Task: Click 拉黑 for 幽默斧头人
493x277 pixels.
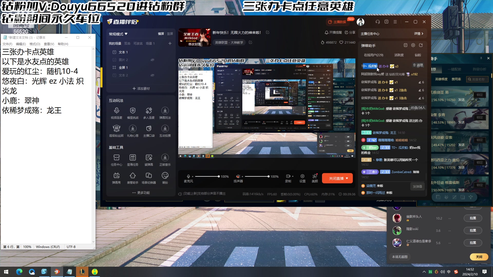Action: pos(473,218)
